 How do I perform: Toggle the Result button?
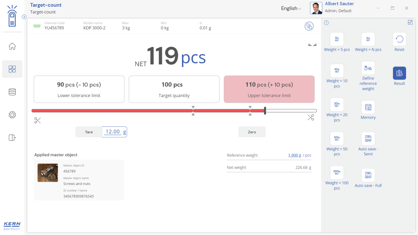pyautogui.click(x=399, y=73)
